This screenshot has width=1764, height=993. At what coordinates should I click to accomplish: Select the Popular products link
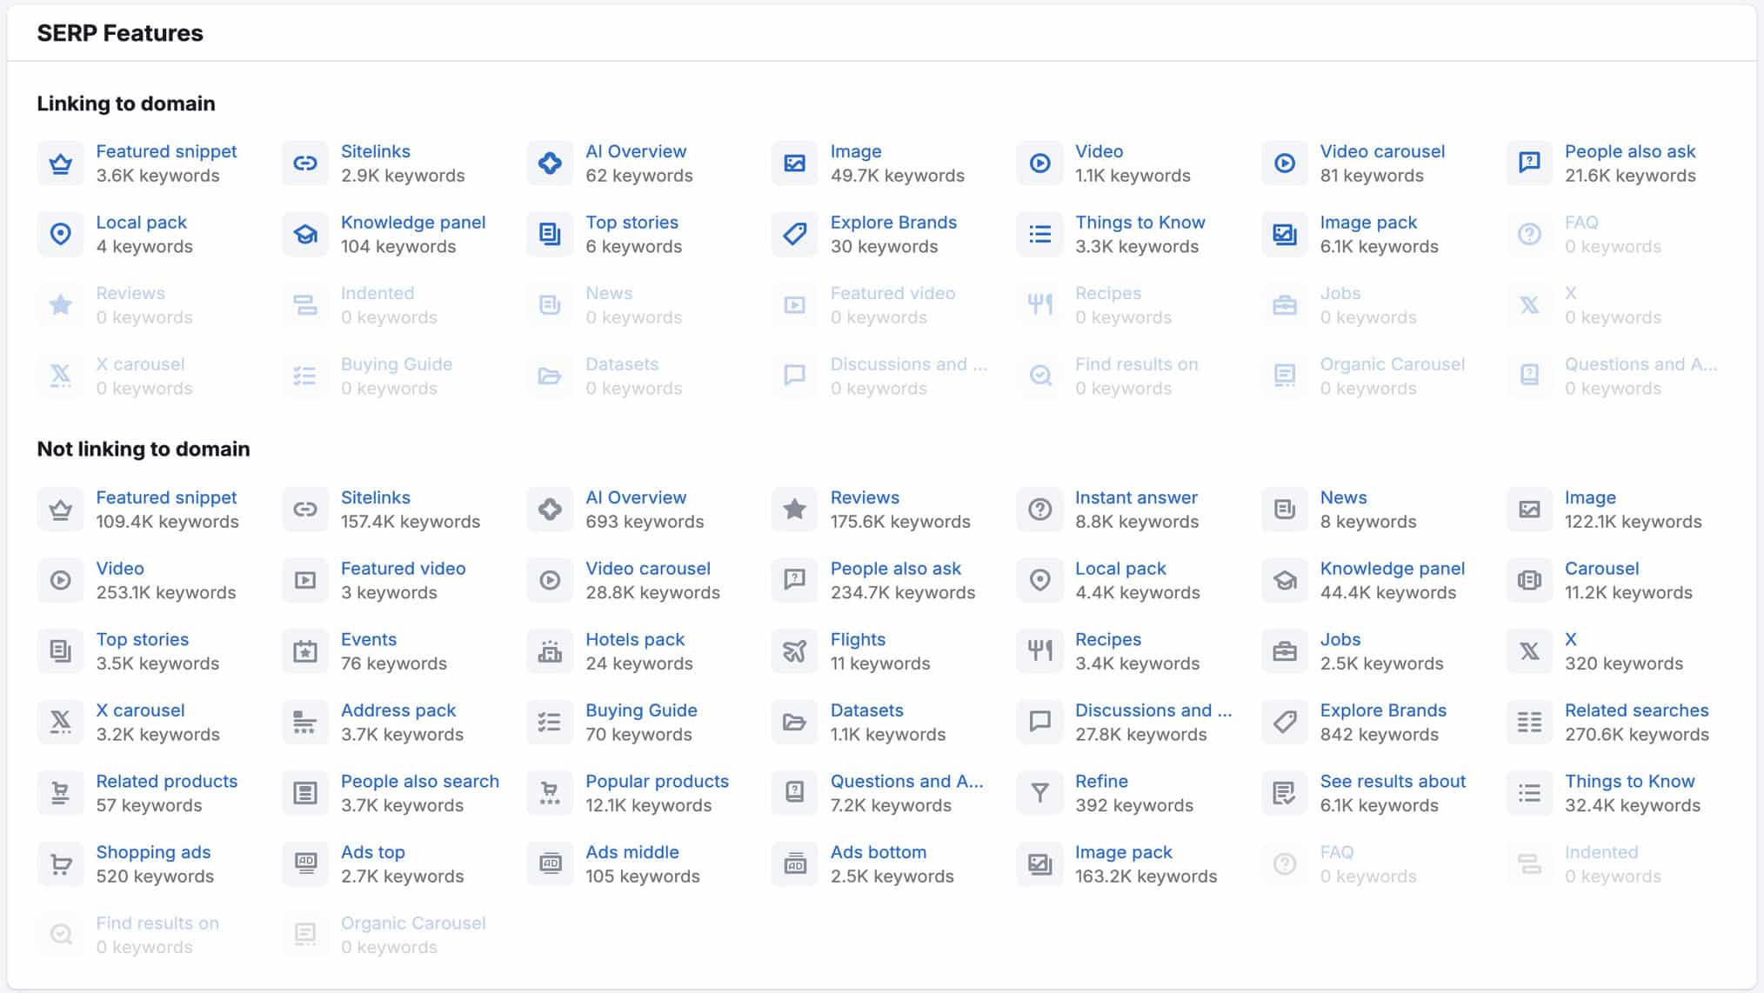click(657, 781)
